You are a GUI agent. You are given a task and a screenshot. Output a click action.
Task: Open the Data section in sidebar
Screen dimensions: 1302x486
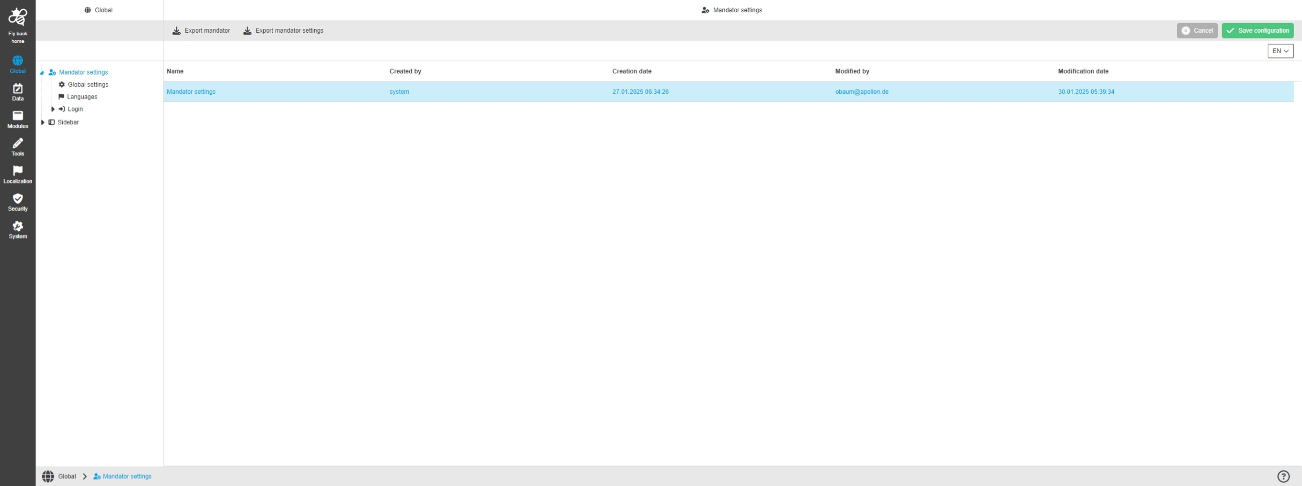point(18,92)
